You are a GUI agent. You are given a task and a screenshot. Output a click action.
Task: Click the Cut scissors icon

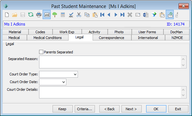79,15
